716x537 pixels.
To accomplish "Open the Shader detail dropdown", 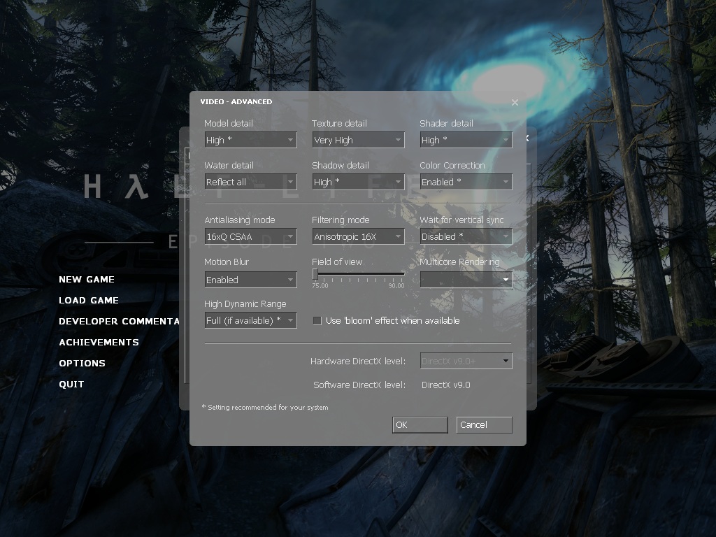I will (x=466, y=141).
